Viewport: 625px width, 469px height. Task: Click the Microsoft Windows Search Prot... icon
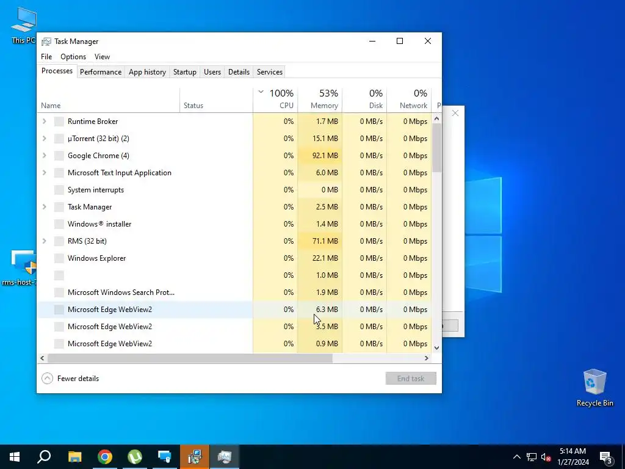pyautogui.click(x=59, y=293)
